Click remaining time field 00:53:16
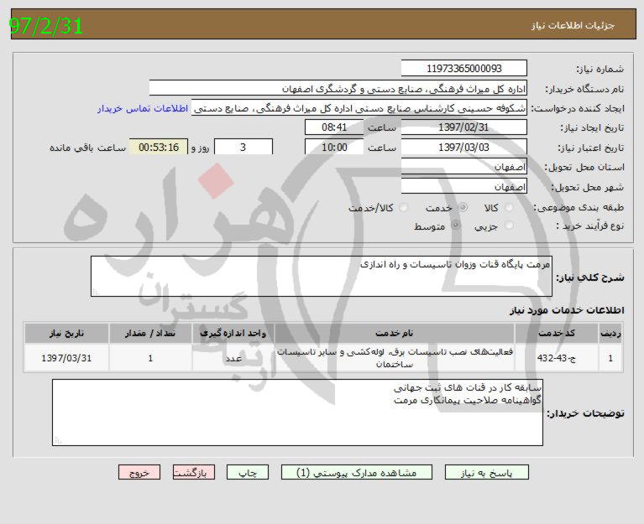 [x=159, y=147]
